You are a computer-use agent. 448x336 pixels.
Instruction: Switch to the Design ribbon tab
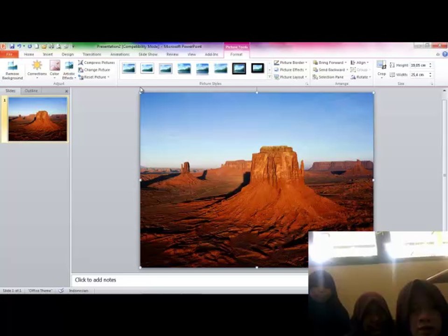(x=68, y=54)
